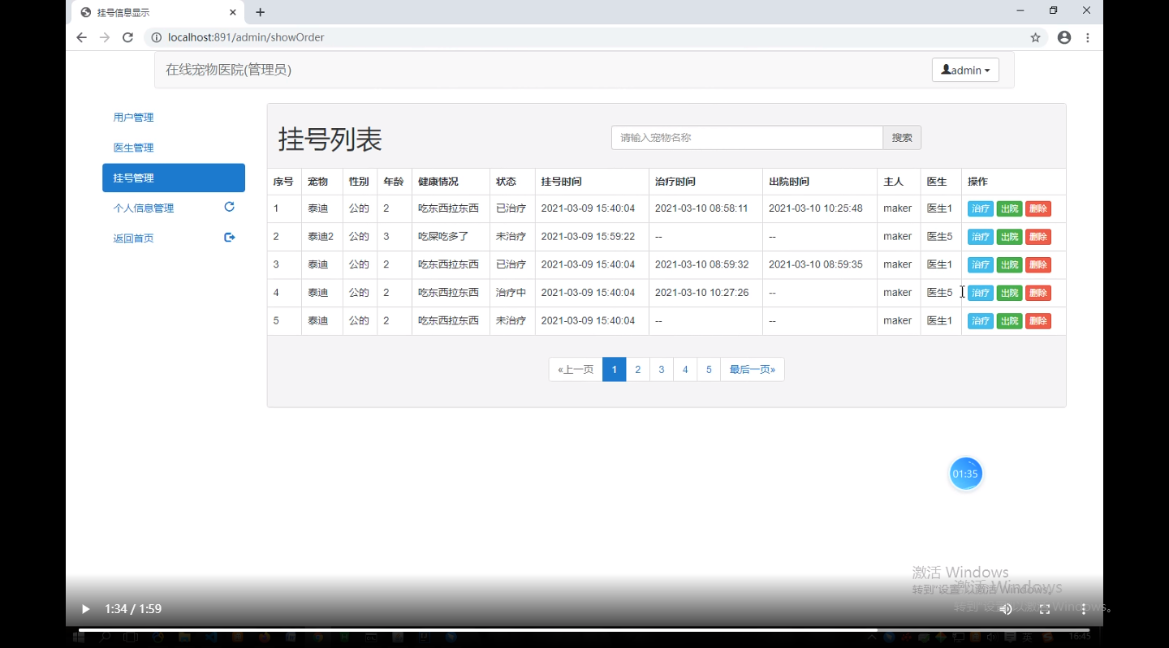
Task: Seek on the video progress bar
Action: pyautogui.click(x=584, y=629)
